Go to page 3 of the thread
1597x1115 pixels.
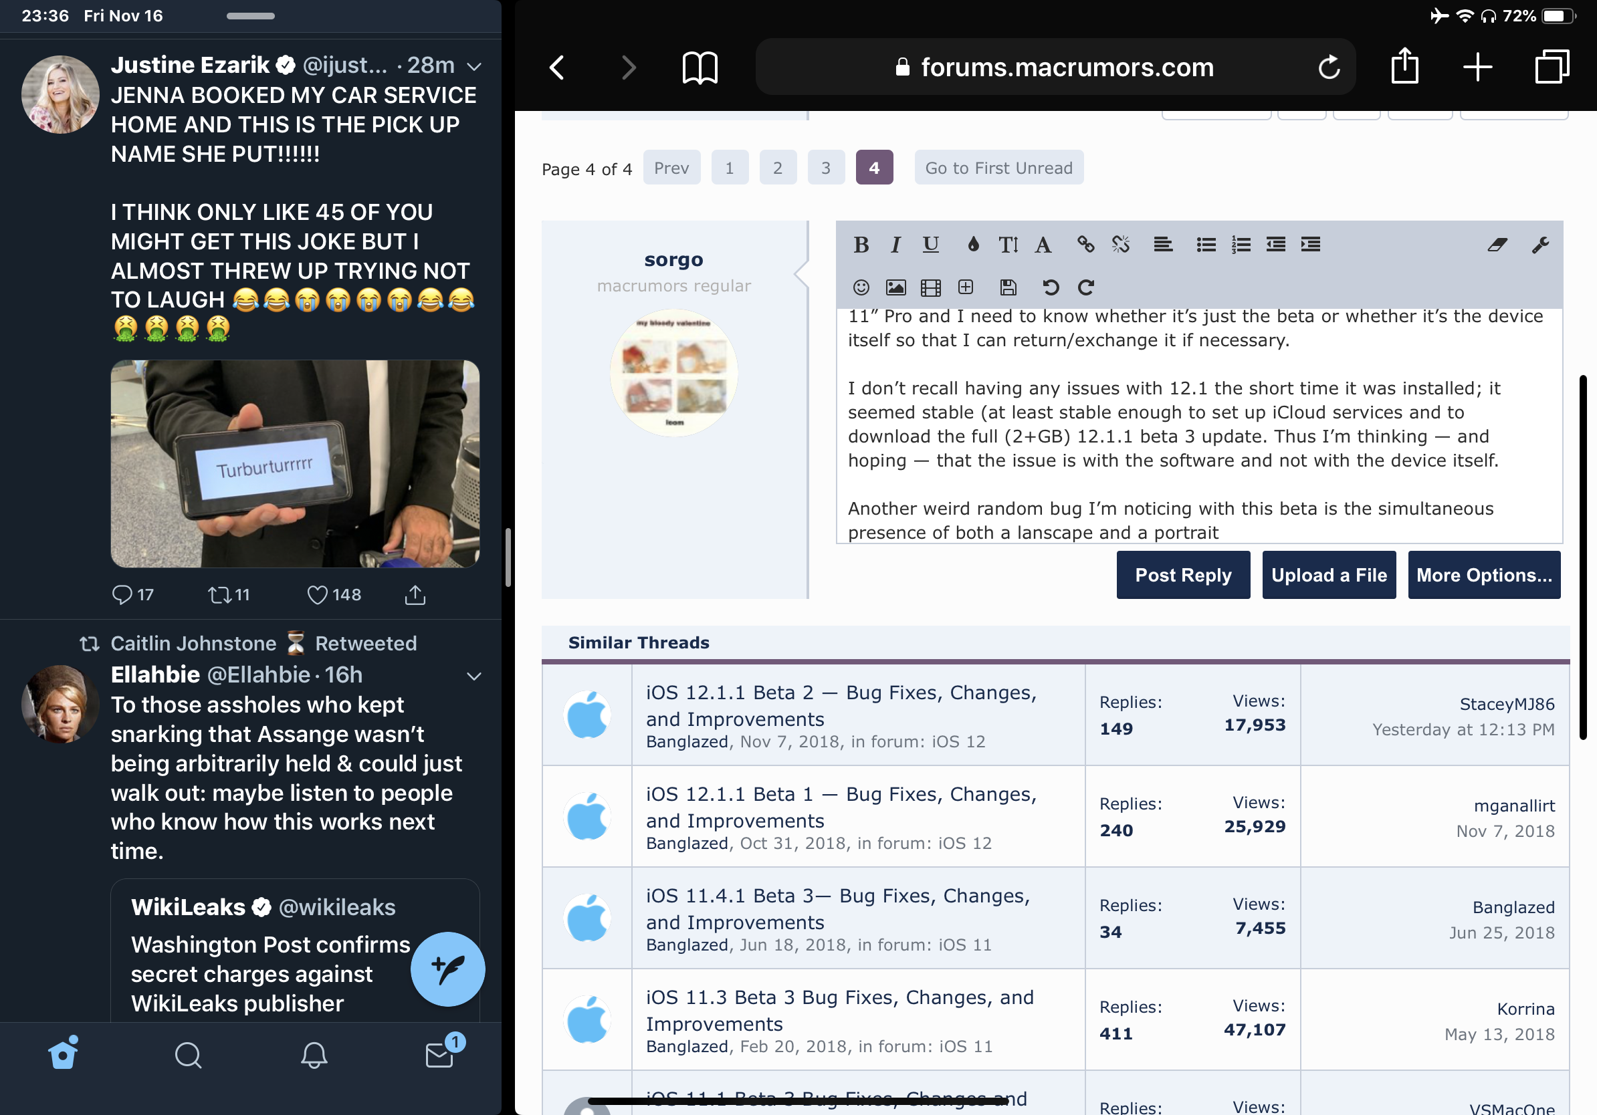(826, 168)
